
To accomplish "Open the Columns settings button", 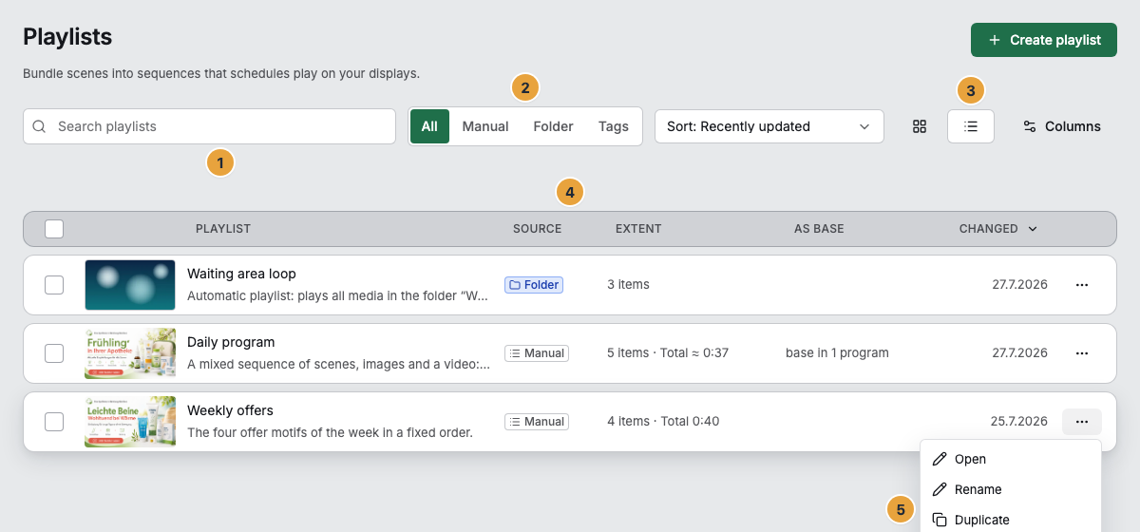I will click(1062, 126).
